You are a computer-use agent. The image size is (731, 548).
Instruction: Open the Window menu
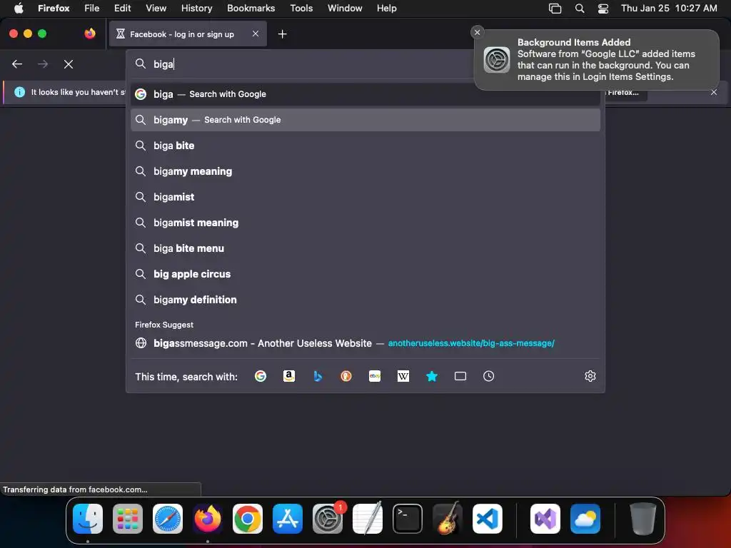coord(345,9)
